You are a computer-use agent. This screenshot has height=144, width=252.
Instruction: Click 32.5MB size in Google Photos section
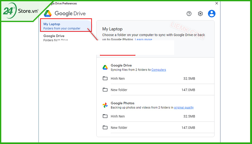[x=189, y=116]
